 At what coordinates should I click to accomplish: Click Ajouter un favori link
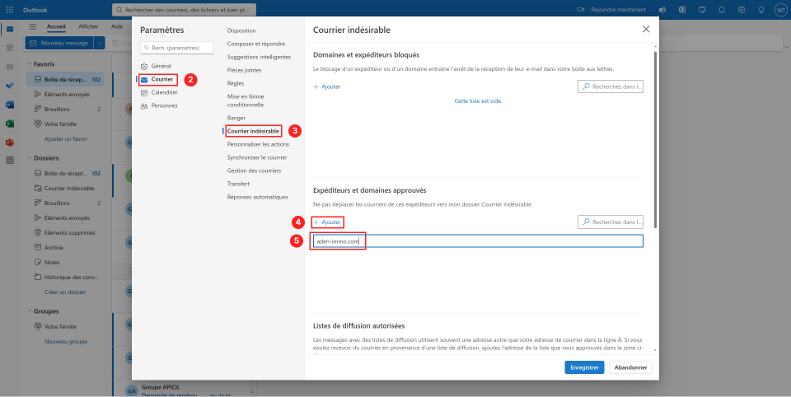coord(66,138)
